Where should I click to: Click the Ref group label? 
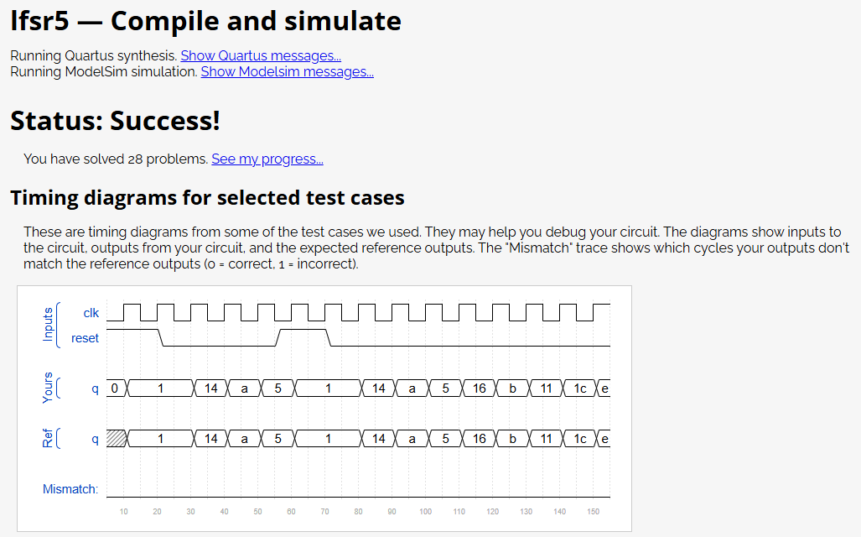tap(48, 439)
